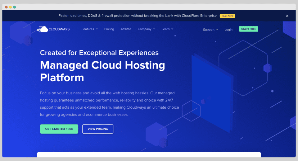The width and height of the screenshot is (298, 161).
Task: Click the View Pricing button
Action: (x=98, y=129)
